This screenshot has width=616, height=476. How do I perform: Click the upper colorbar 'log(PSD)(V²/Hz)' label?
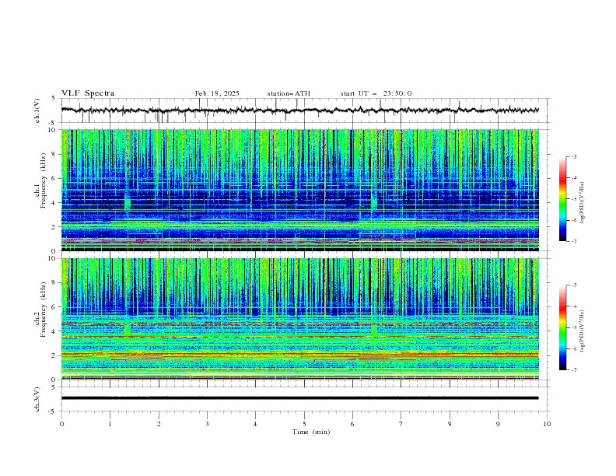click(583, 203)
